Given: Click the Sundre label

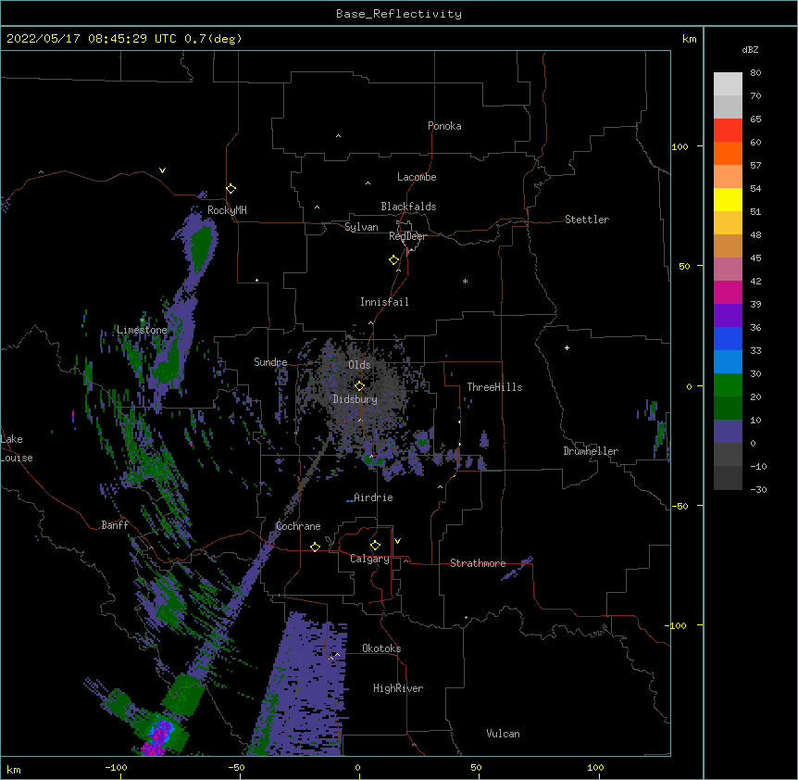Looking at the screenshot, I should tap(270, 362).
